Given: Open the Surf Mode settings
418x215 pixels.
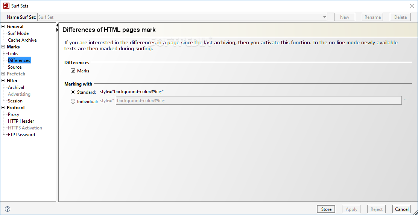Looking at the screenshot, I should coord(18,33).
